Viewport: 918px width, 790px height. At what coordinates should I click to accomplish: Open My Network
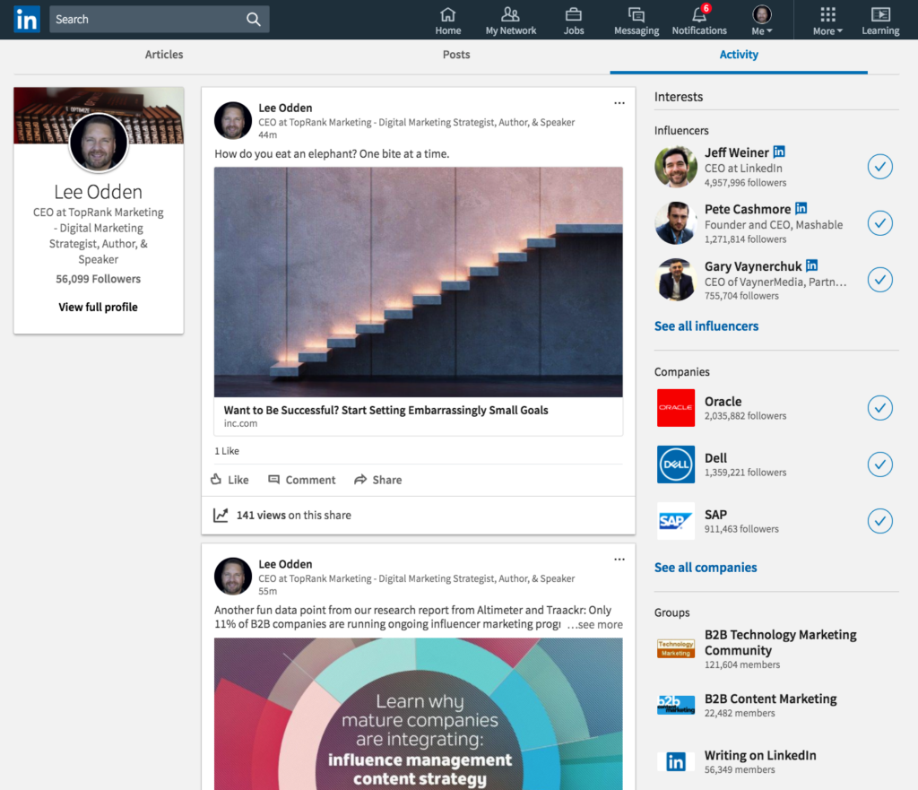click(510, 22)
